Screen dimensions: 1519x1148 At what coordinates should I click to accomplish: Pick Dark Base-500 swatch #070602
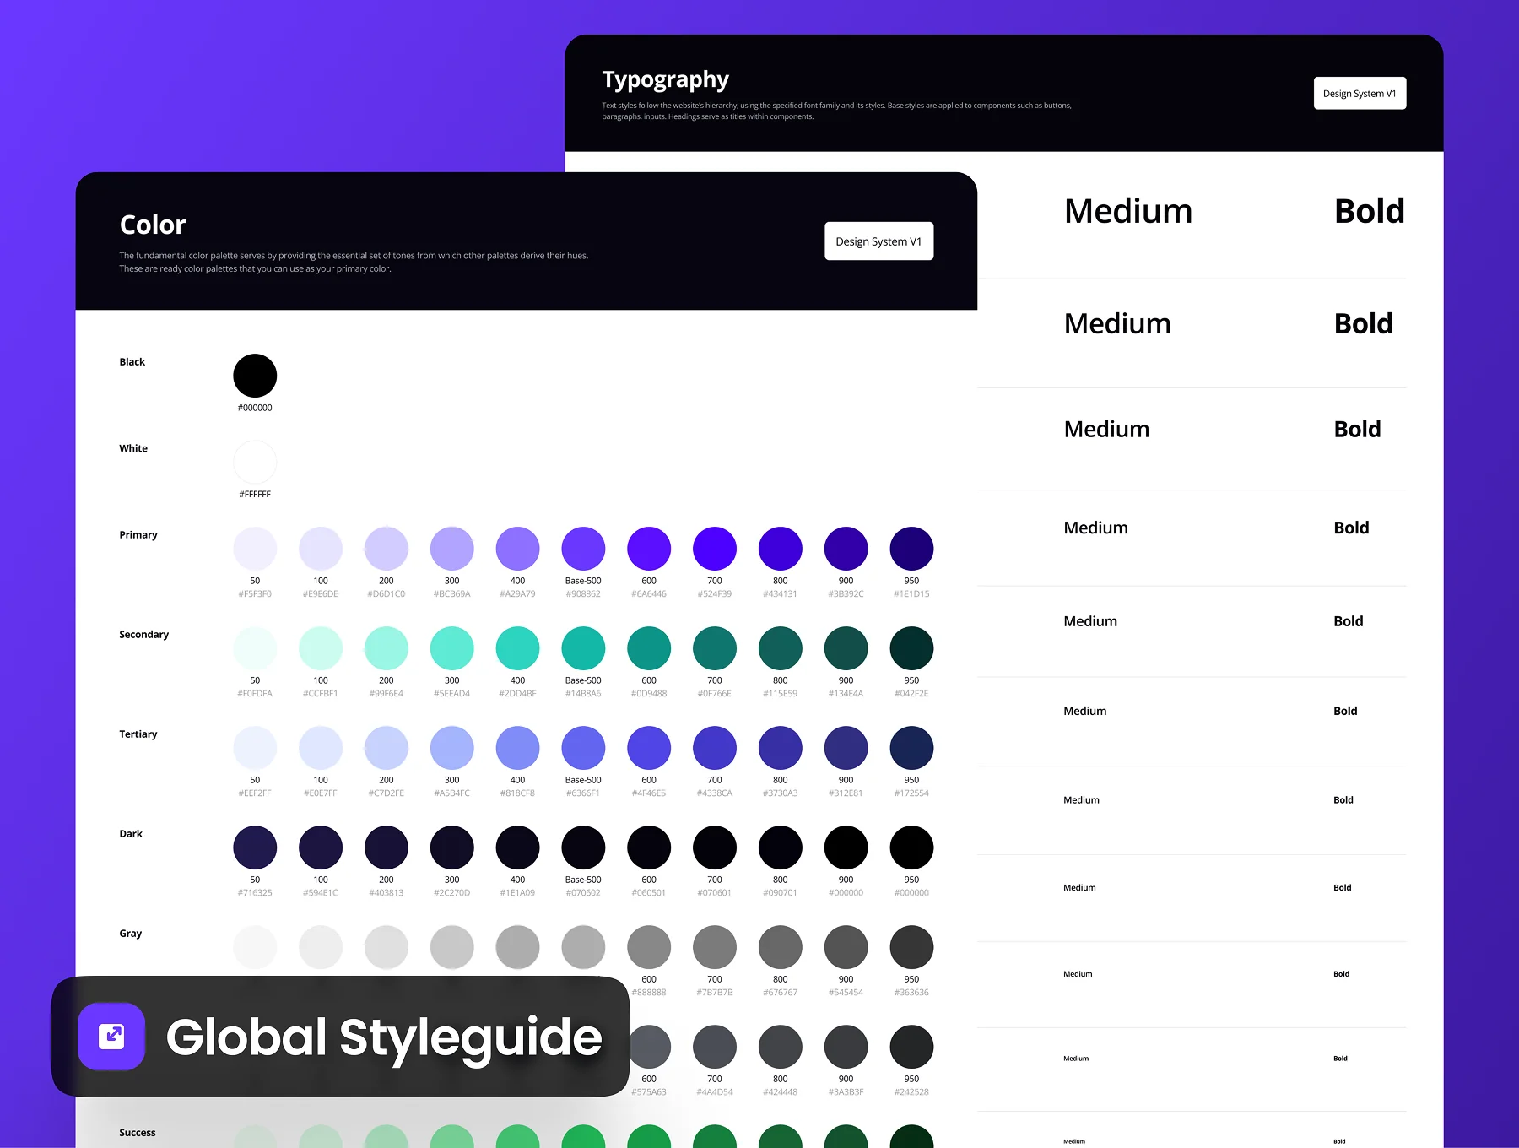pyautogui.click(x=583, y=847)
